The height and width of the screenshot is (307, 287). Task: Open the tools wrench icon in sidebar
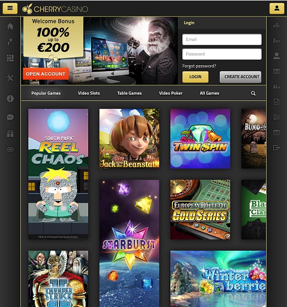(10, 78)
